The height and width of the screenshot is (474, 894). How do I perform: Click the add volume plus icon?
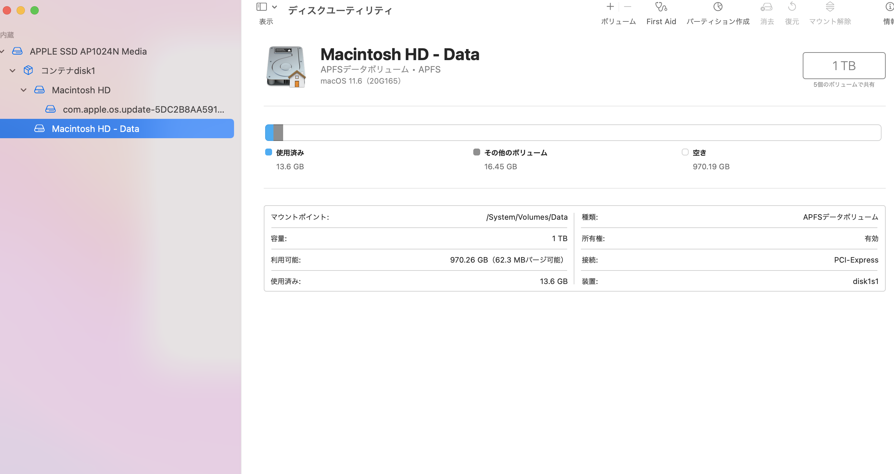pyautogui.click(x=610, y=7)
